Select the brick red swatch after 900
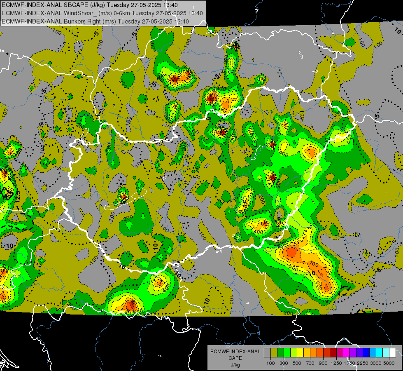Viewport: 403px width, 371px height. (x=327, y=352)
